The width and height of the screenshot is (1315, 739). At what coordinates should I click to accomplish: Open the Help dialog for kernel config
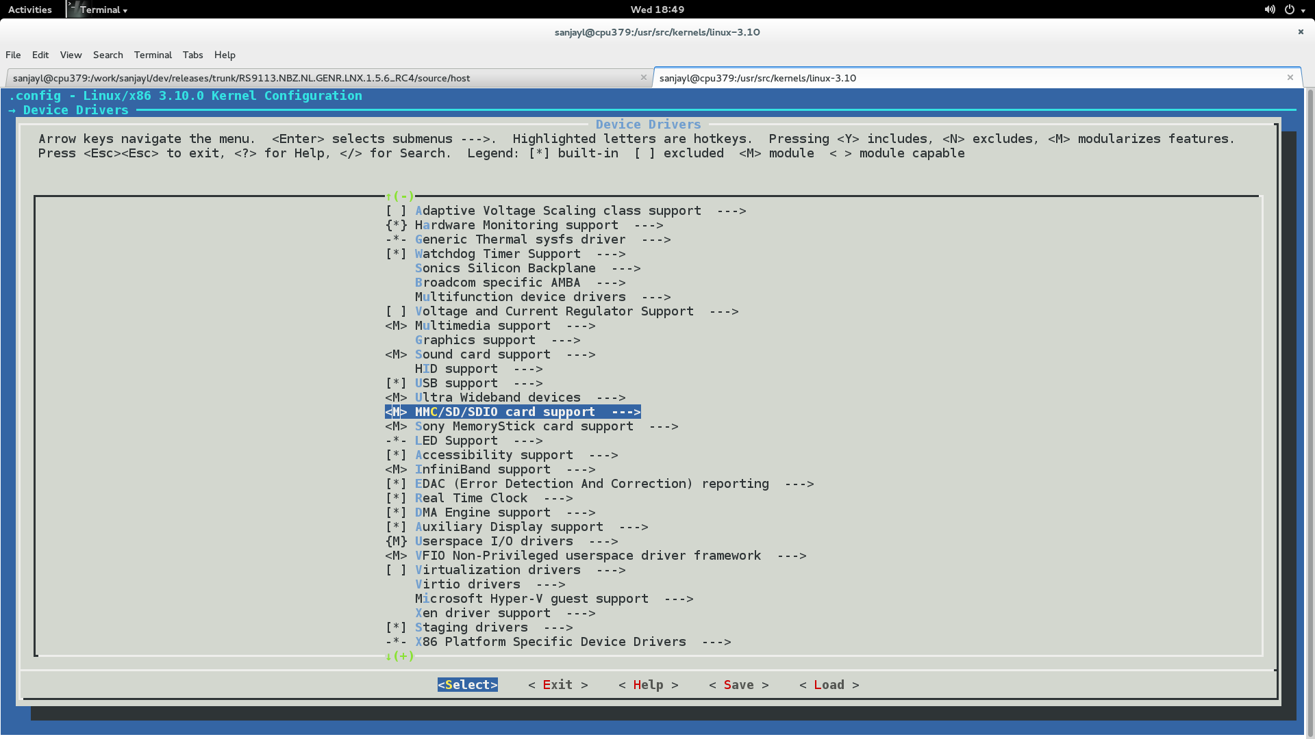[x=647, y=685]
